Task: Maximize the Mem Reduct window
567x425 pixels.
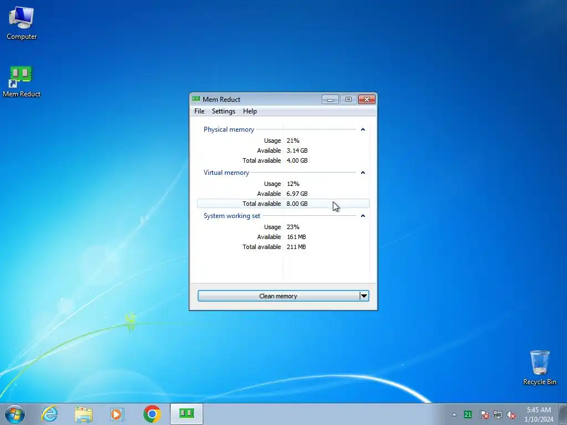Action: 348,100
